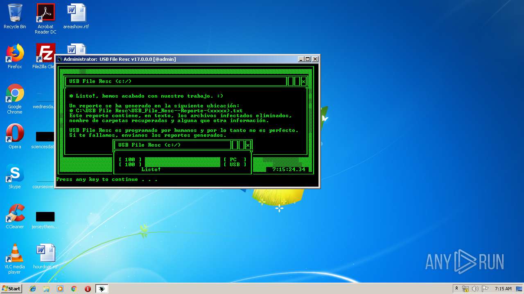
Task: Click the Listo!, hemos acabado message line
Action: [146, 96]
